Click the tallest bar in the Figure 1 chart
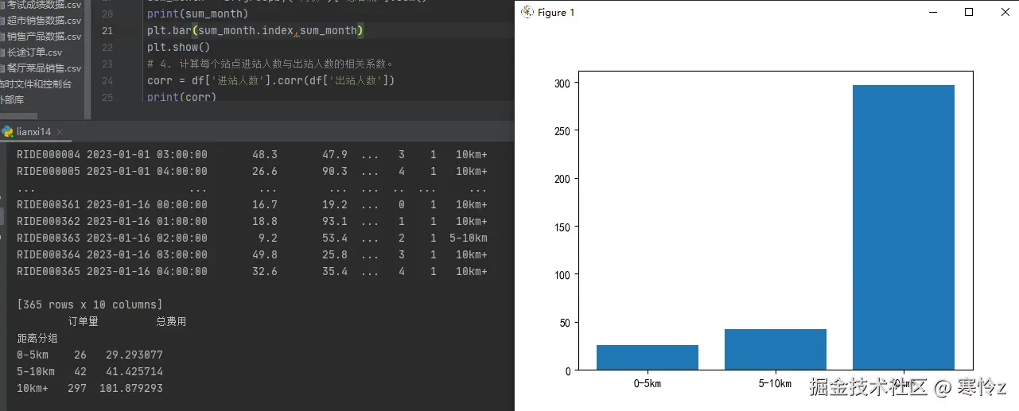The image size is (1019, 411). click(904, 227)
